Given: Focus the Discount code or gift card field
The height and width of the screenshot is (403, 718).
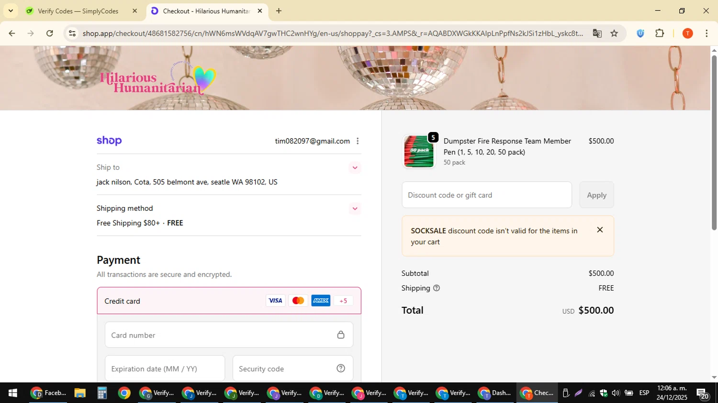Looking at the screenshot, I should click(487, 195).
